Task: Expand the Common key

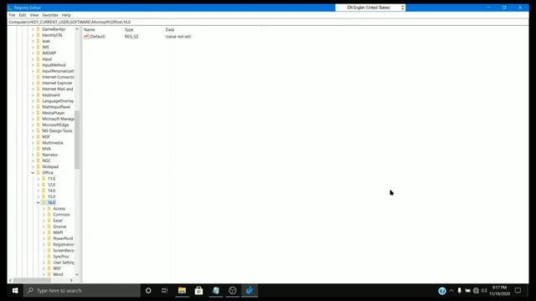Action: coord(44,215)
